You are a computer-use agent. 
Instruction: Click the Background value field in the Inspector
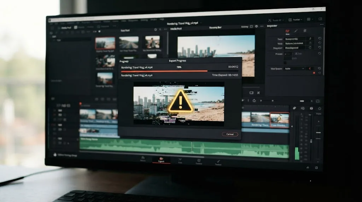(295, 48)
